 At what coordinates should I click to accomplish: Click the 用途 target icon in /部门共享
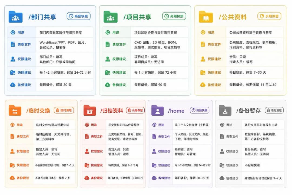(x=13, y=32)
